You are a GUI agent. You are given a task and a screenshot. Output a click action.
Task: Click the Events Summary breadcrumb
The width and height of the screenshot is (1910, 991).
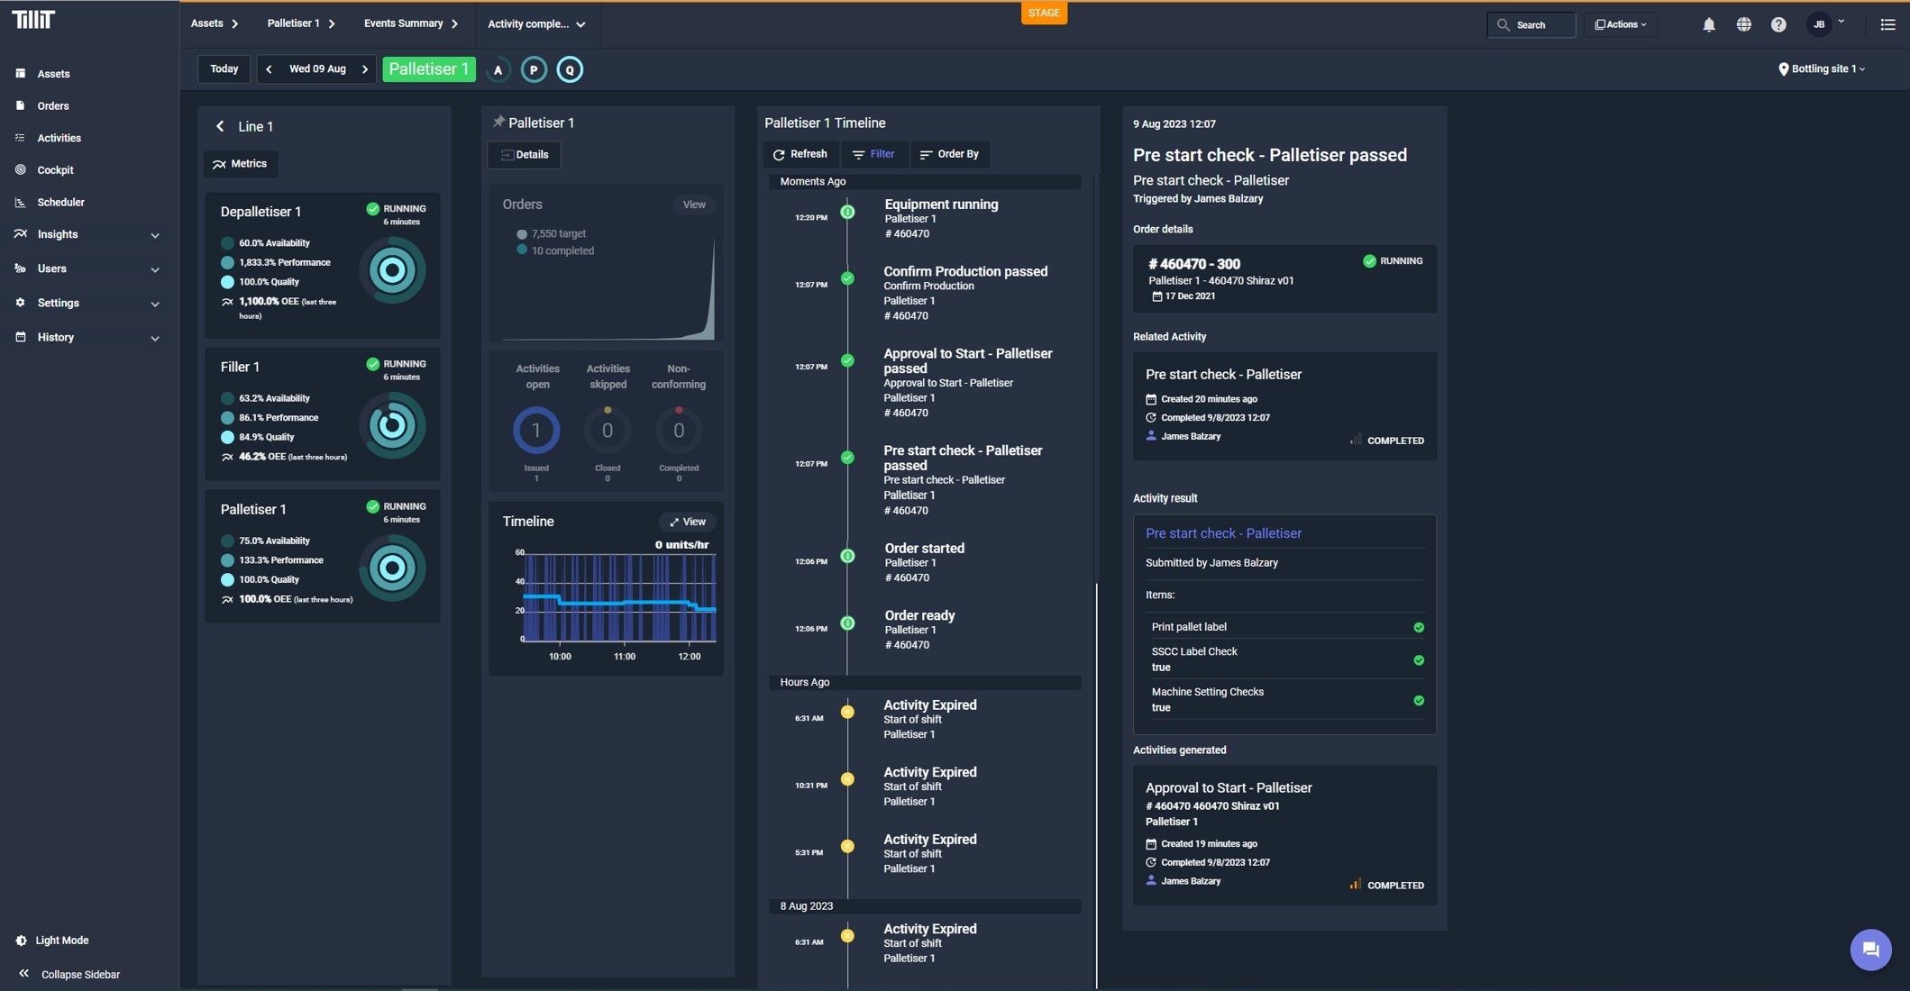(x=403, y=23)
